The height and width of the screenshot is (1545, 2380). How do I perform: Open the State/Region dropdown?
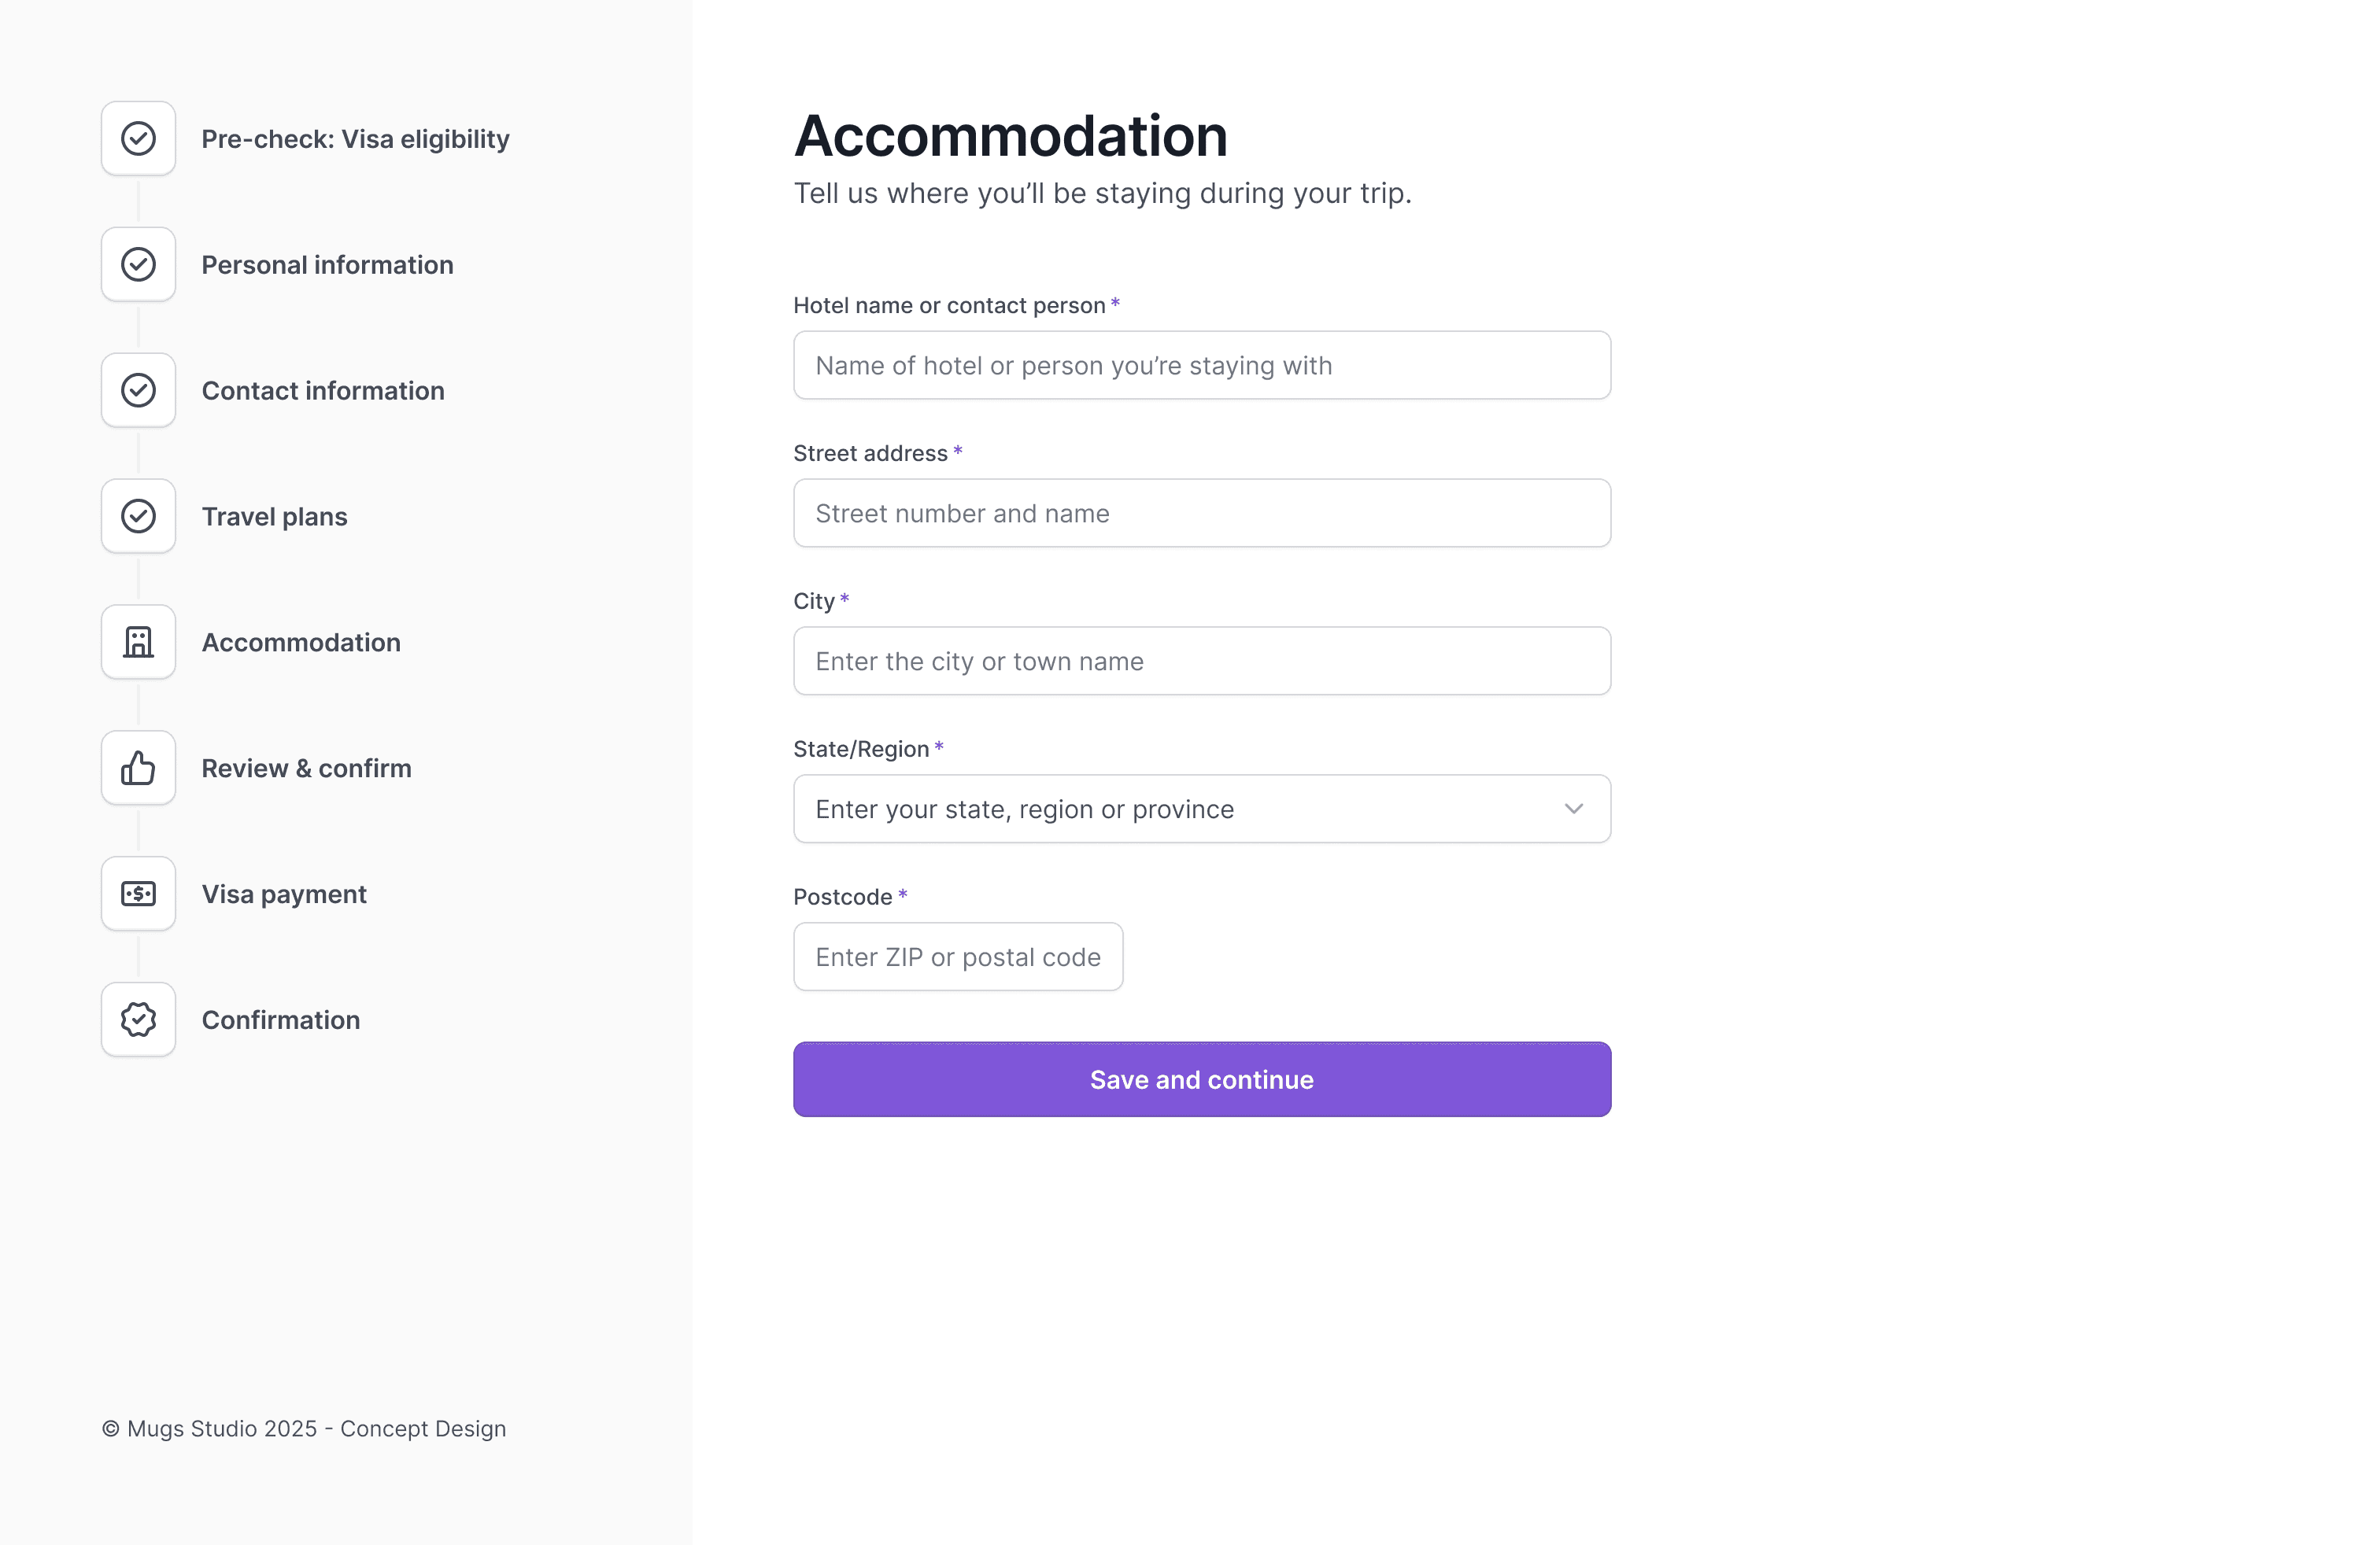[x=1200, y=809]
